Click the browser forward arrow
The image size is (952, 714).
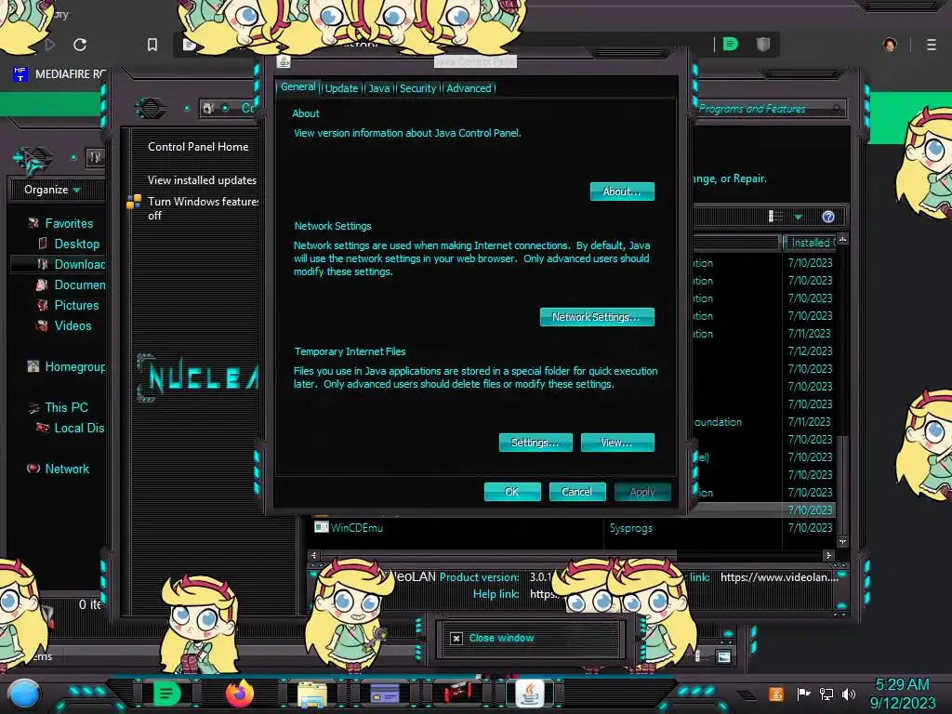point(50,45)
